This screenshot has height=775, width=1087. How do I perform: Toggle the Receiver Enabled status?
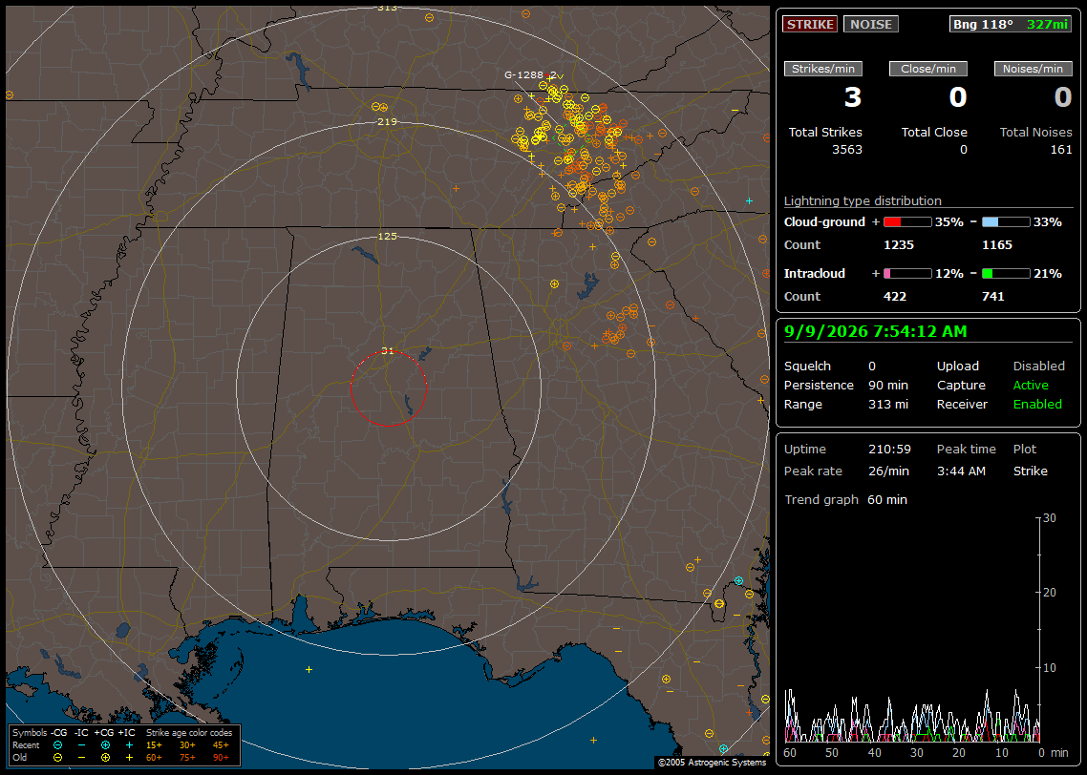tap(1037, 405)
